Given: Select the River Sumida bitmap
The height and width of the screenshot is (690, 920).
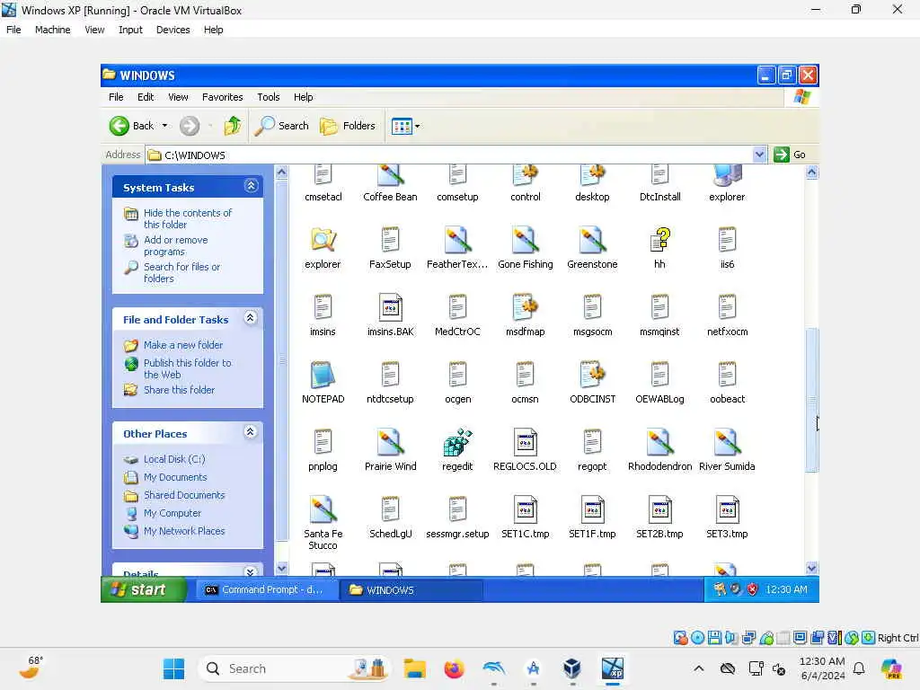Looking at the screenshot, I should [x=727, y=442].
